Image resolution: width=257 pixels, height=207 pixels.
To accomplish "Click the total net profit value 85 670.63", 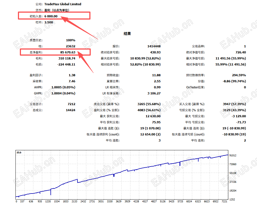I will [x=68, y=52].
